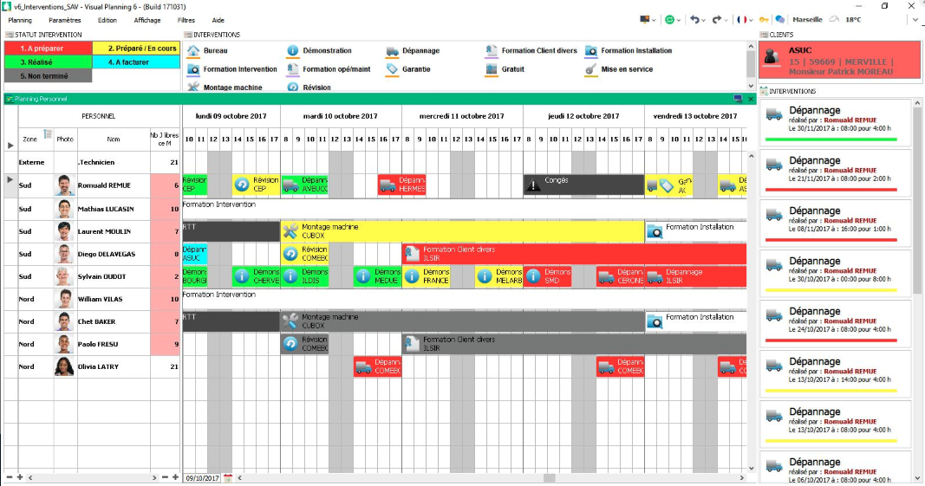This screenshot has height=486, width=925.
Task: Open the Dépannage card dated 24/10/2017
Action: click(x=837, y=323)
